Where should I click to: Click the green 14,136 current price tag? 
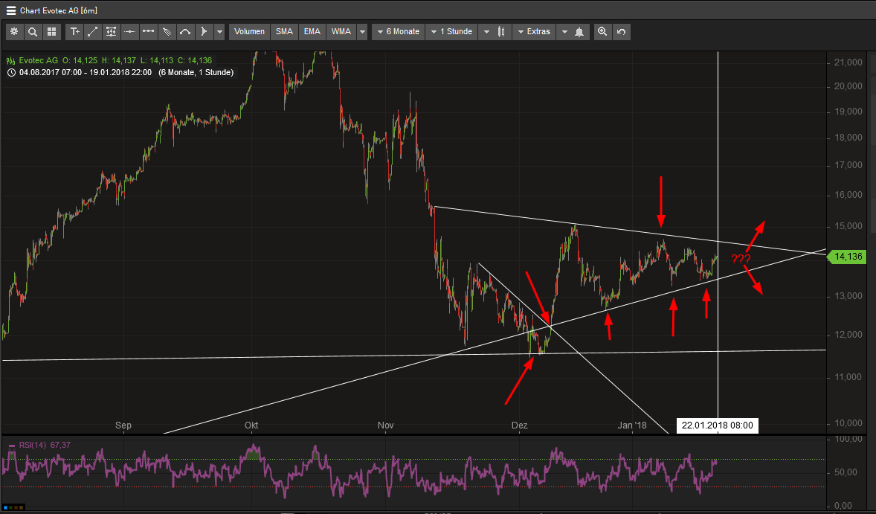[x=846, y=257]
